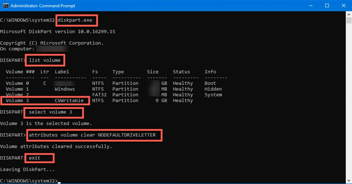This screenshot has width=352, height=184.
Task: Click 'Volume attributes cleared successfully' message
Action: pyautogui.click(x=56, y=147)
